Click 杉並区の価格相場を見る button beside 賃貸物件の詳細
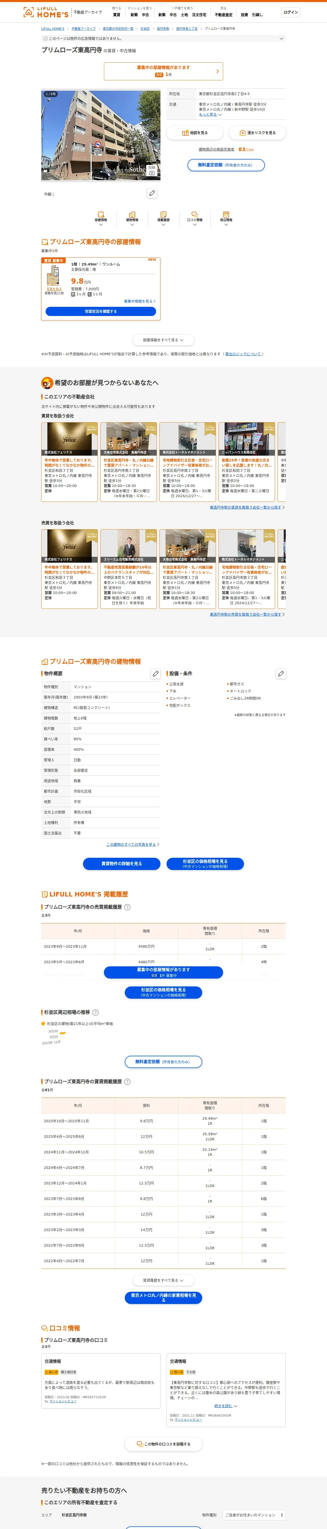Screen dimensions: 327x1529 (x=205, y=864)
